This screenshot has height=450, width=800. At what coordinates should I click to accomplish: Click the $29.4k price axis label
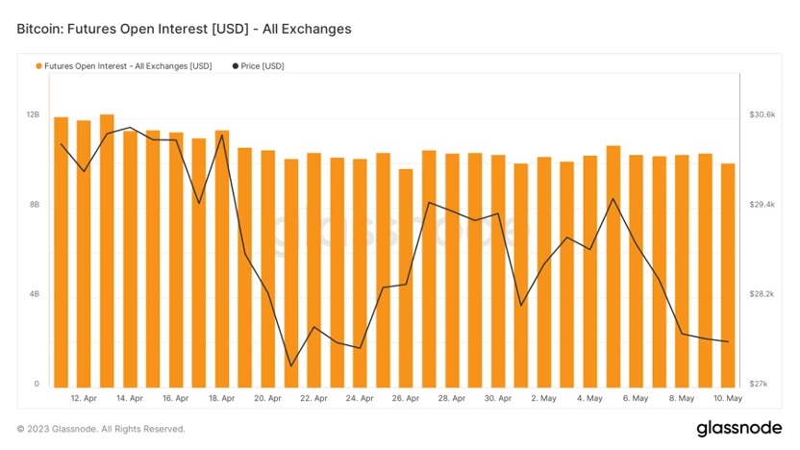tap(762, 205)
